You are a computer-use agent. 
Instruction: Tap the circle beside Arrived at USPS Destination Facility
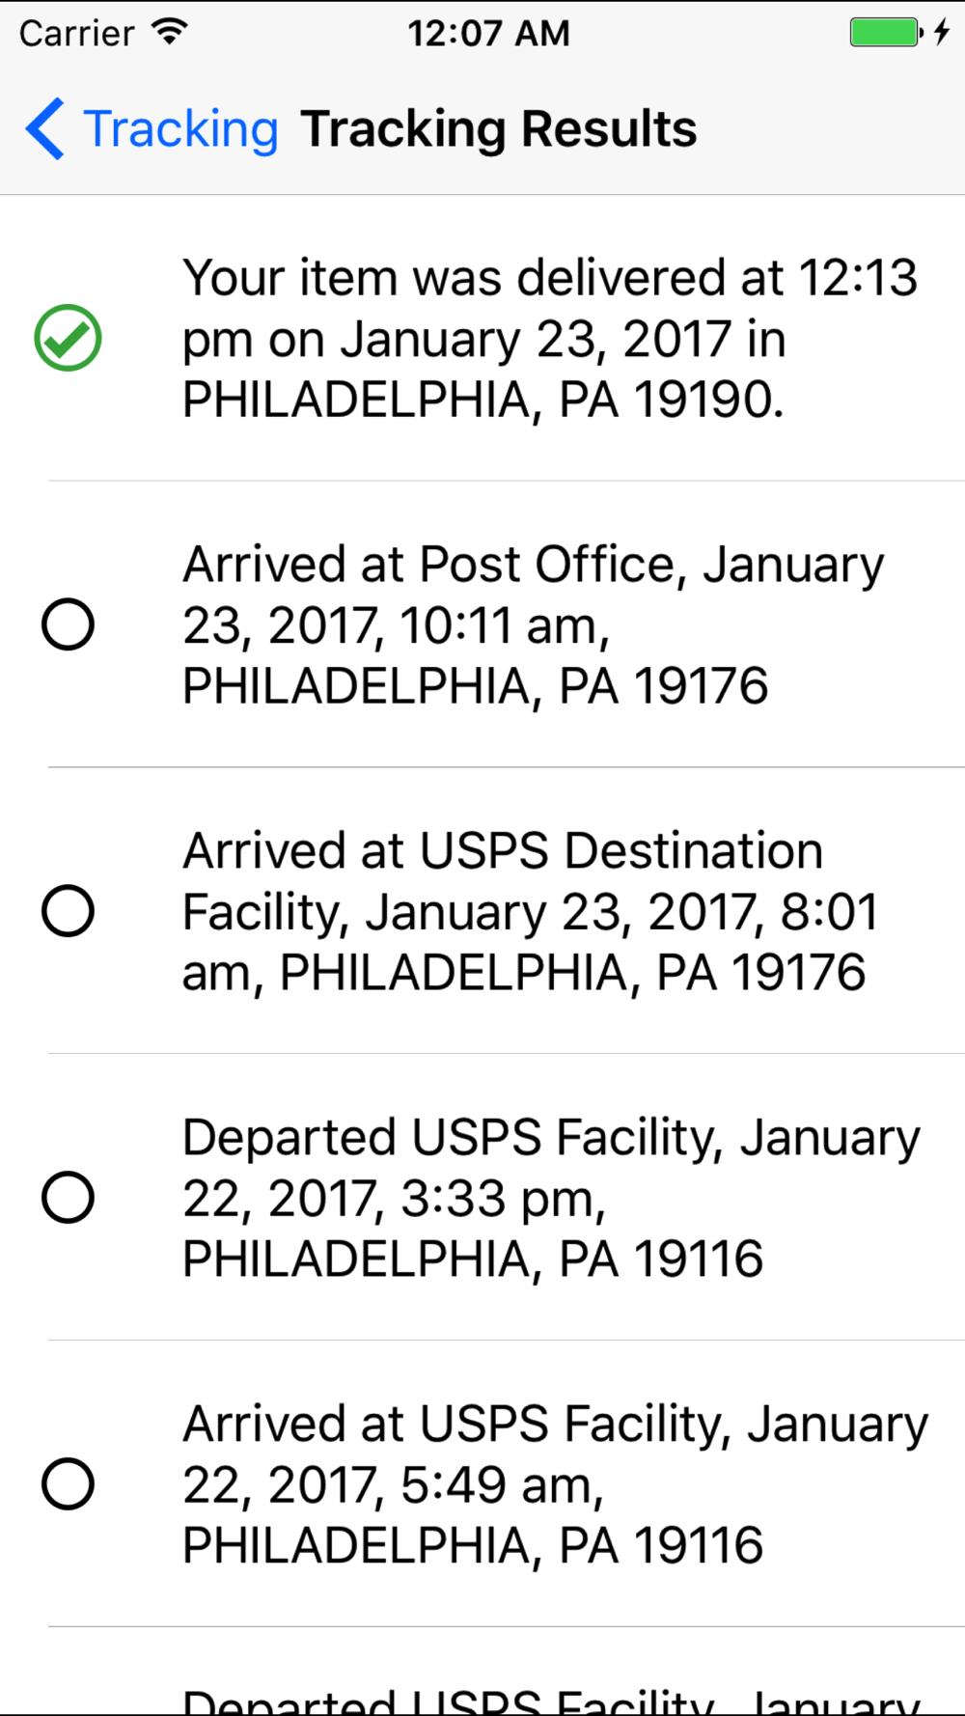tap(68, 911)
